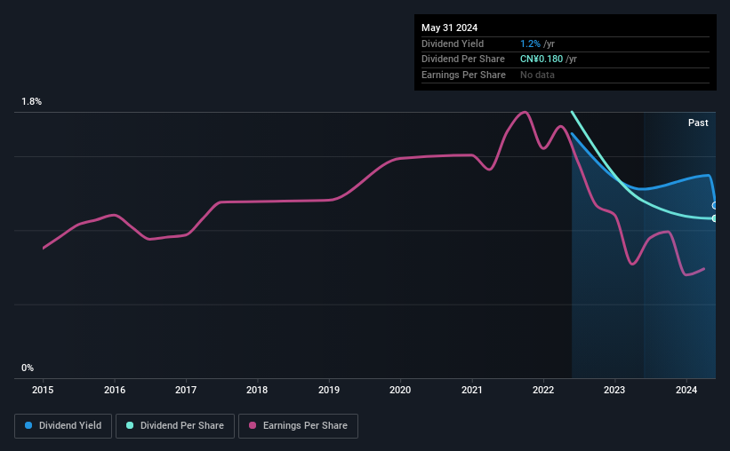Toggle the Dividend Yield legend button
Viewport: 730px width, 451px height.
click(x=63, y=426)
